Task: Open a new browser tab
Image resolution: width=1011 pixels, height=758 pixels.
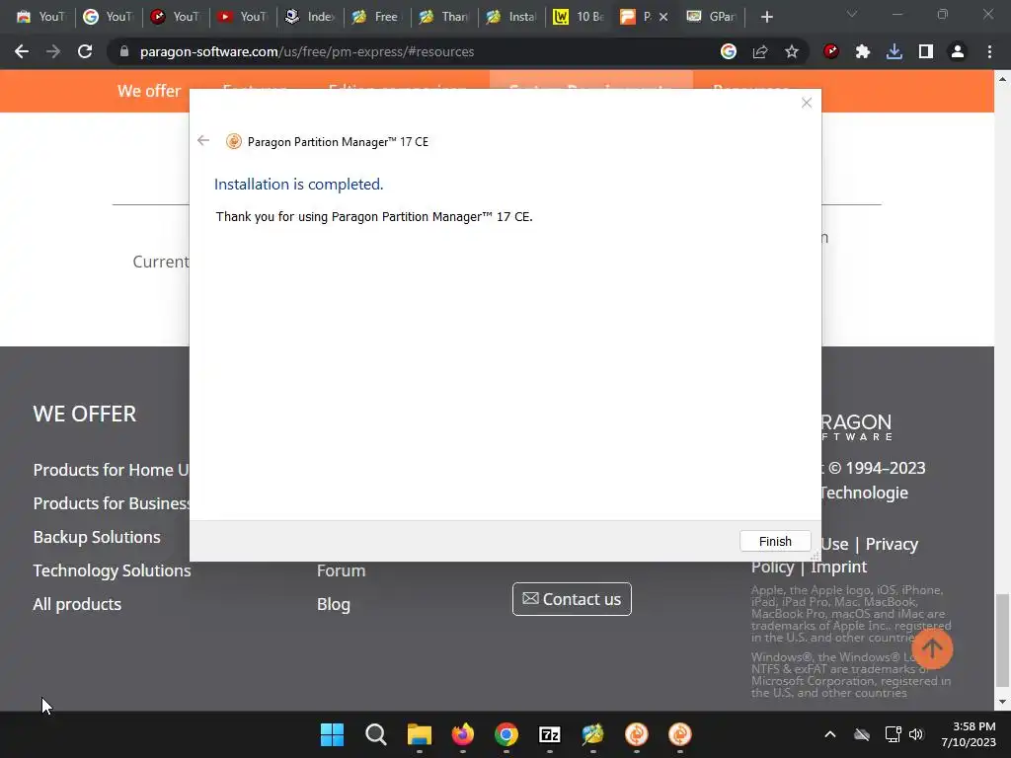Action: 766,17
